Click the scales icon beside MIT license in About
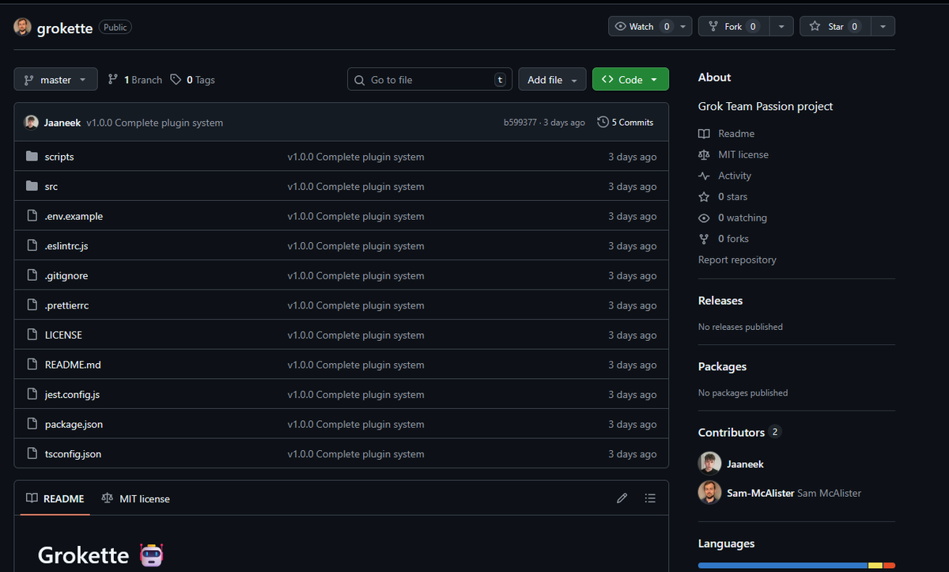Viewport: 949px width, 572px height. point(704,154)
